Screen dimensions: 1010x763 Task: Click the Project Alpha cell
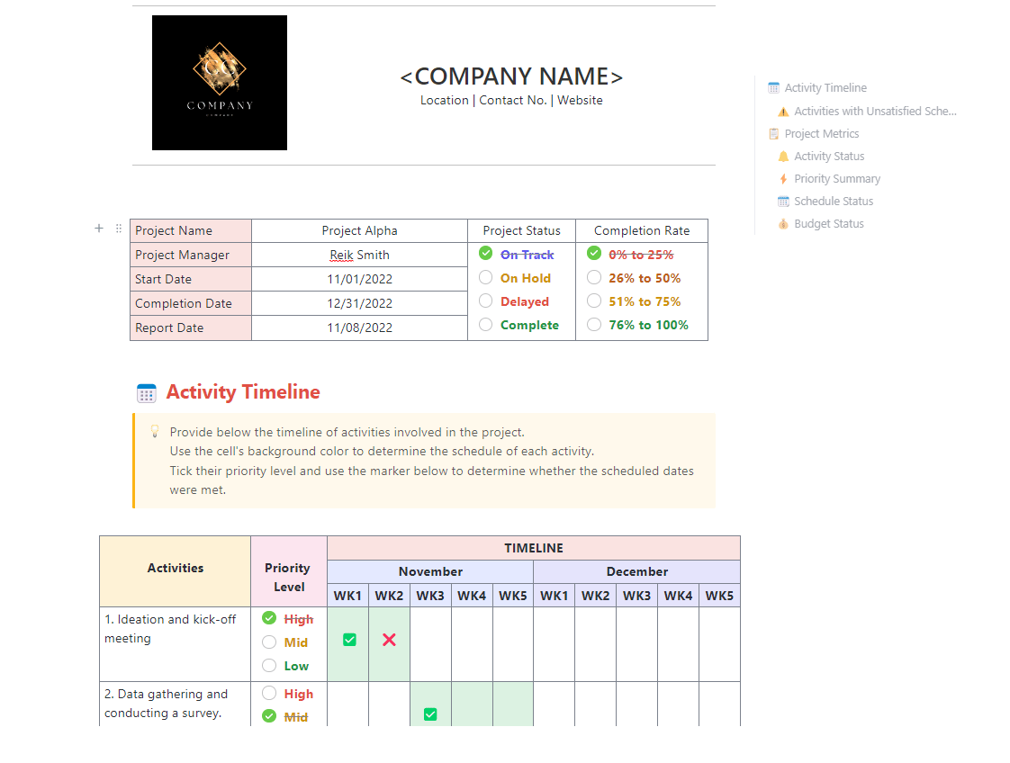click(x=359, y=230)
